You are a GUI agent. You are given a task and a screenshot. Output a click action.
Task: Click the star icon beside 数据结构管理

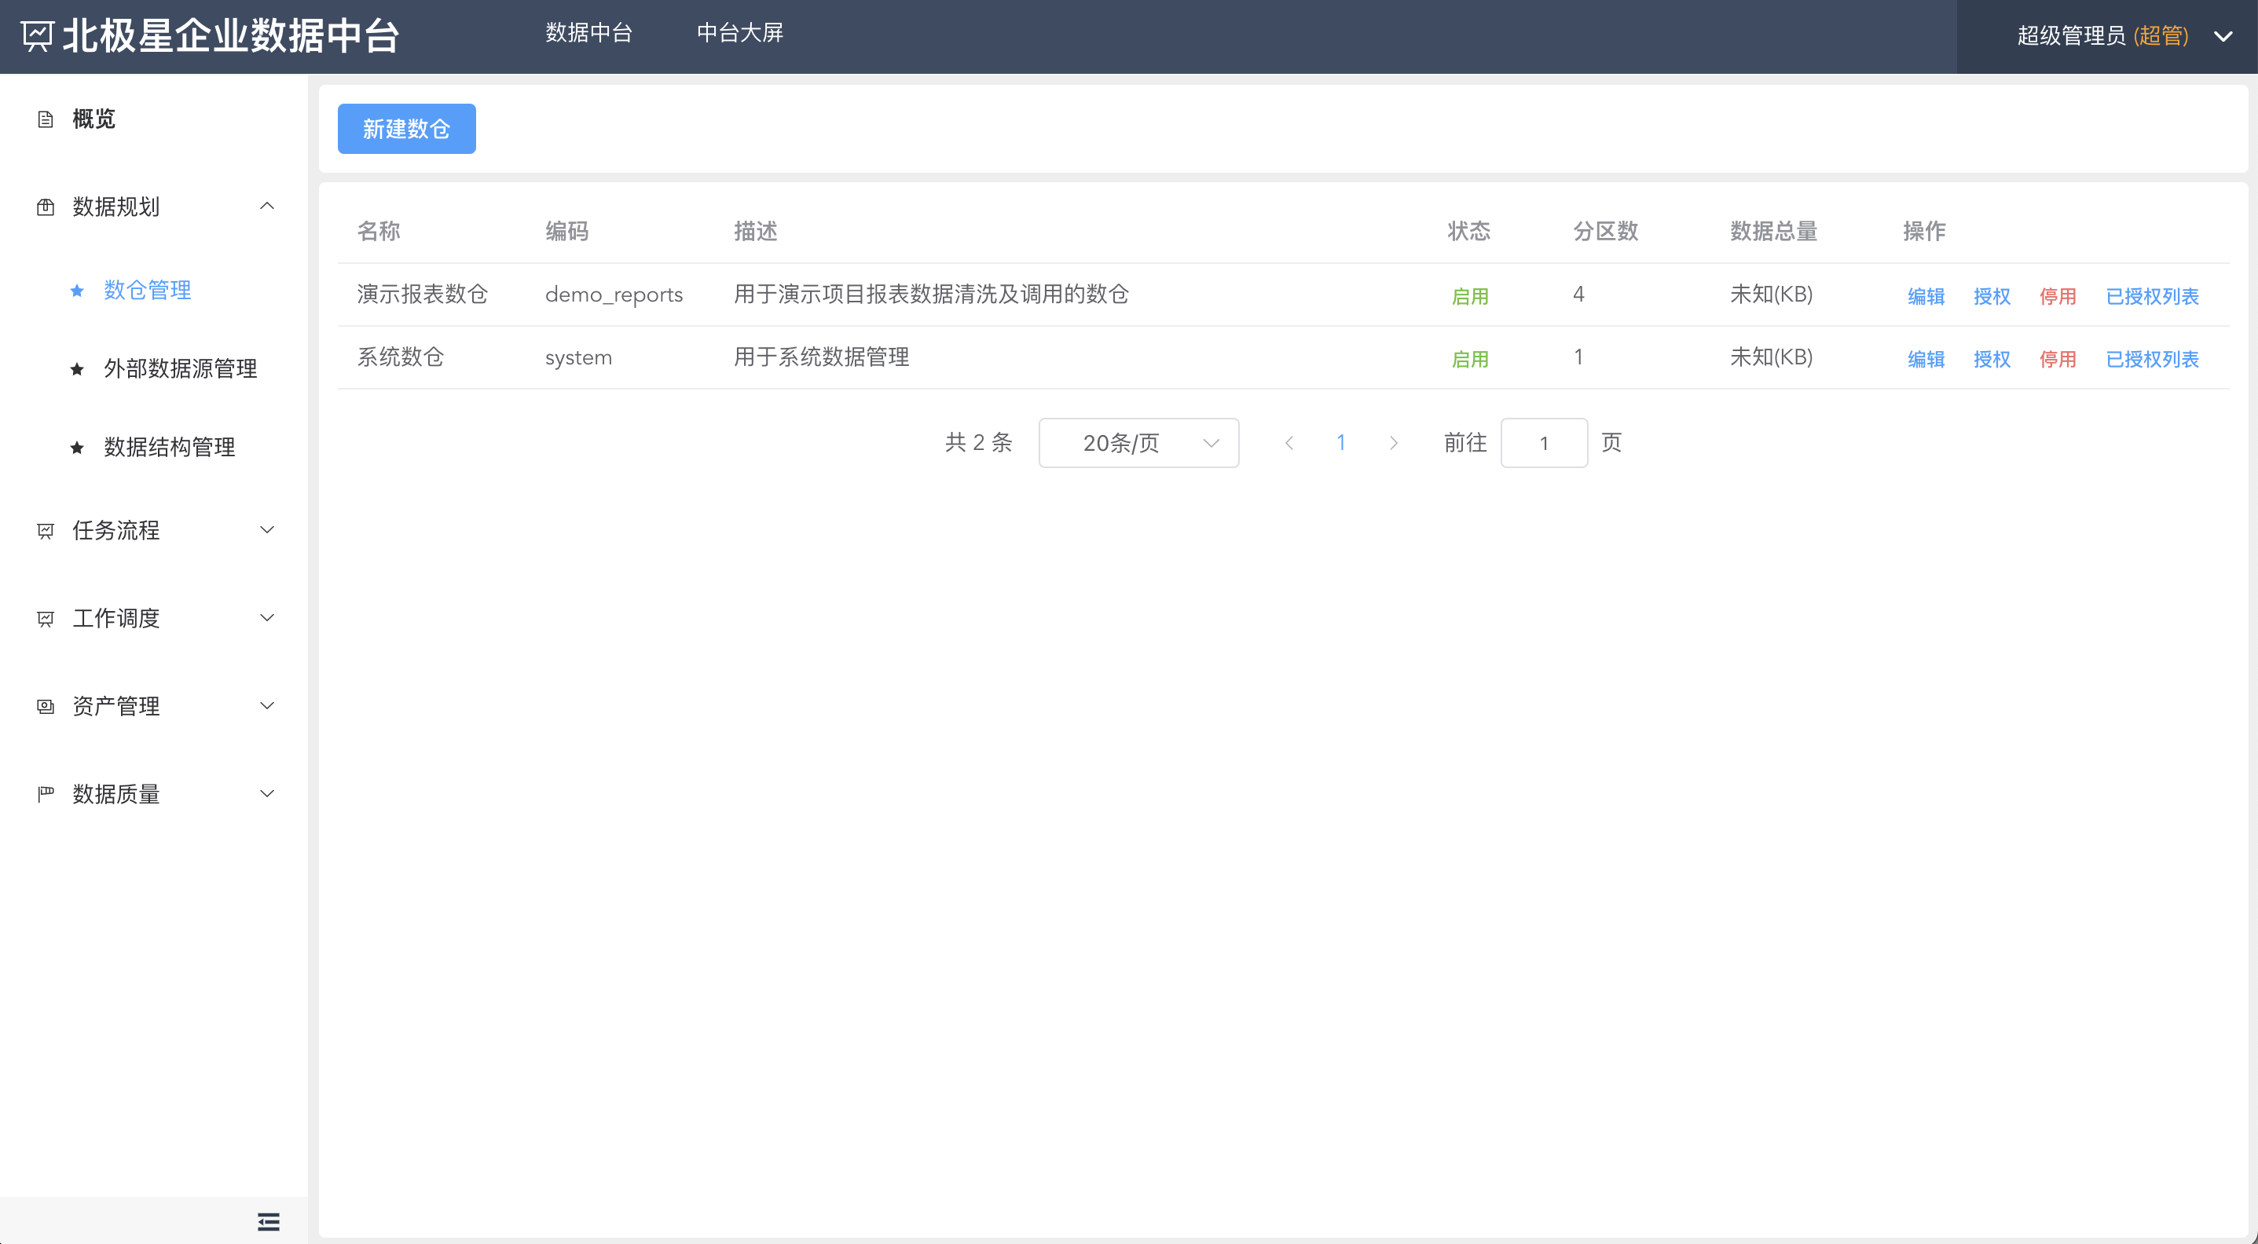[75, 447]
